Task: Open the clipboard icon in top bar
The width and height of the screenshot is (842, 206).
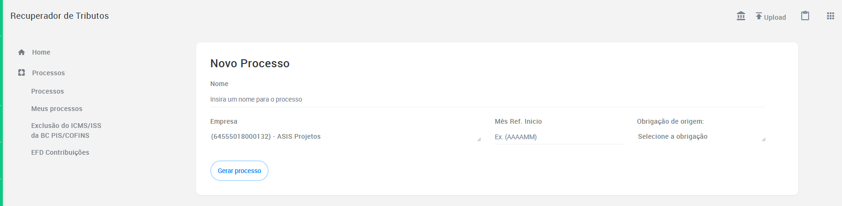Action: click(x=805, y=16)
